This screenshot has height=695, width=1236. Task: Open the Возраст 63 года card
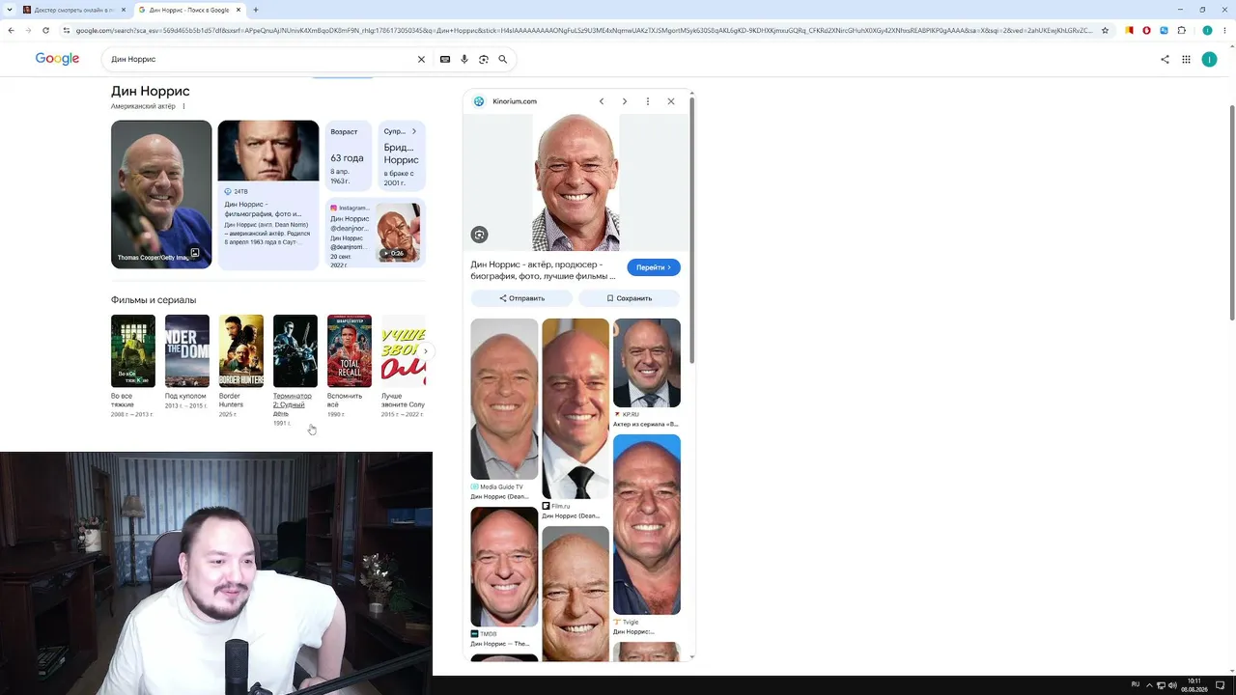[348, 156]
